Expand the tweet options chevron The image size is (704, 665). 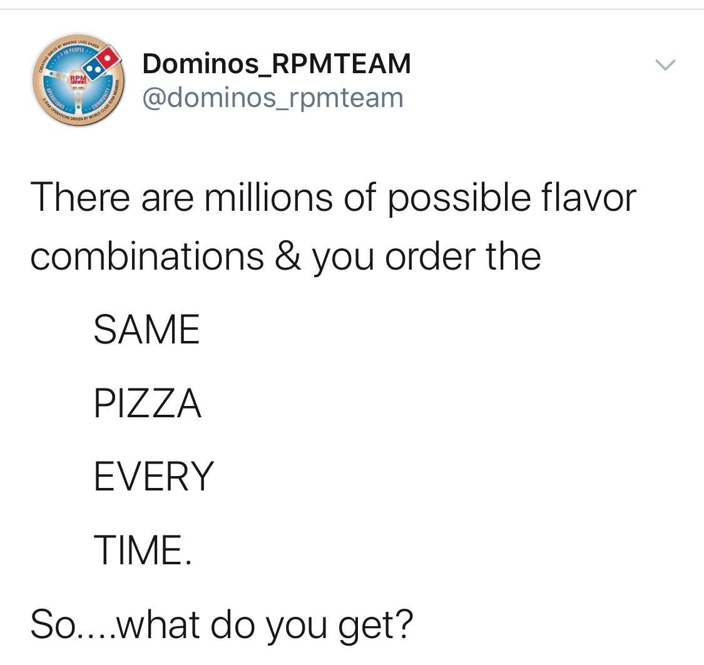click(x=665, y=65)
